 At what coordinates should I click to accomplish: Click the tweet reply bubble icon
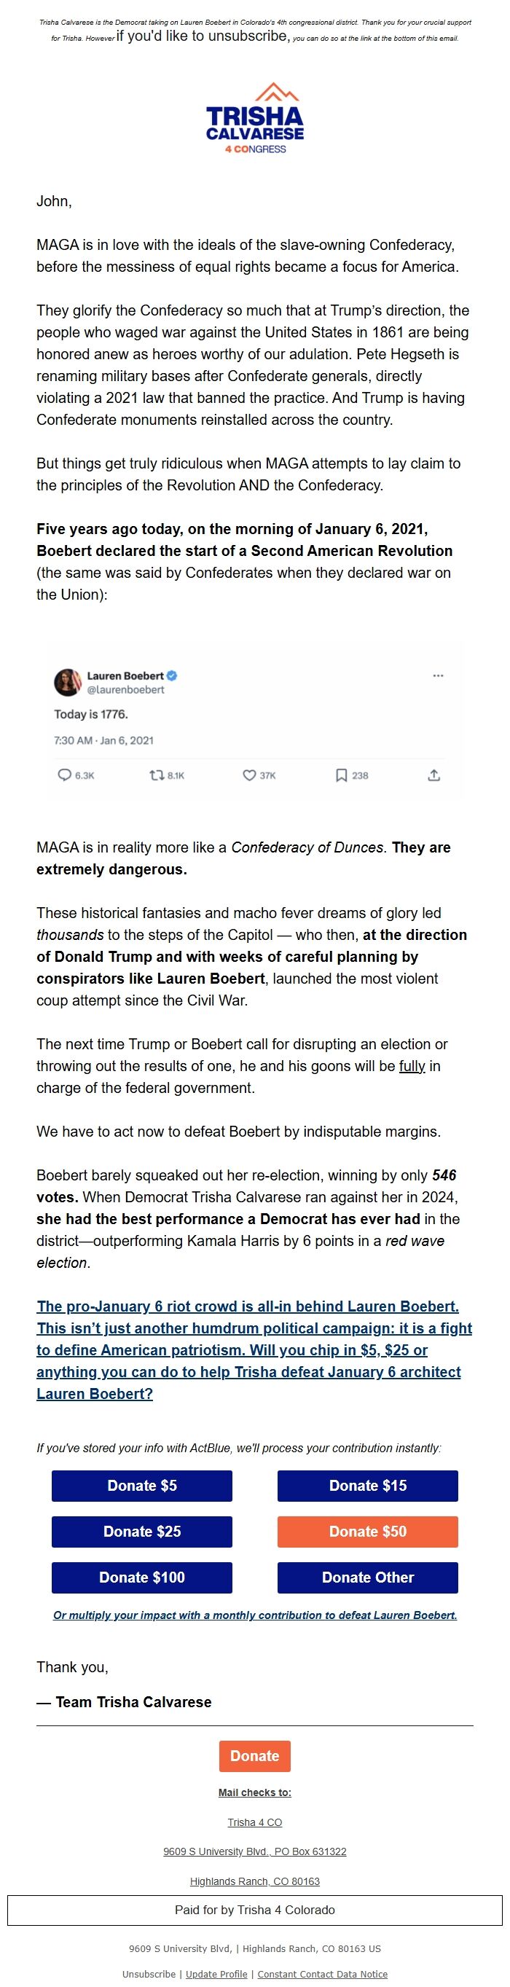point(65,775)
